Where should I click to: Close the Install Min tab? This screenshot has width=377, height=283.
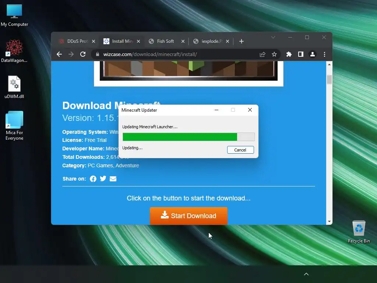pyautogui.click(x=138, y=41)
